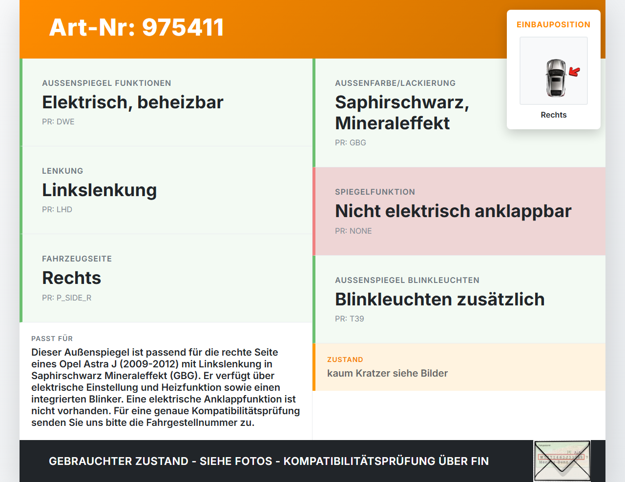Screen dimensions: 625x482
Task: Select the Rechts value under Fahrzeugseite
Action: coord(71,278)
